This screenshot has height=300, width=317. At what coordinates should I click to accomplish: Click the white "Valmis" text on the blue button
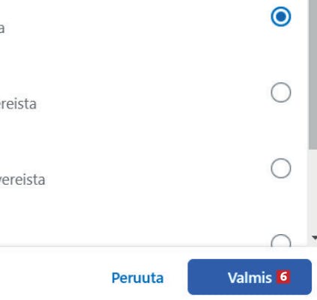pos(250,278)
